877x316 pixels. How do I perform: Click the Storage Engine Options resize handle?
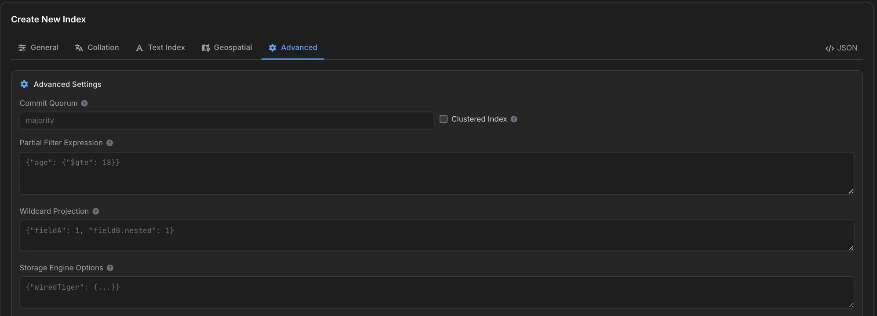(x=851, y=305)
